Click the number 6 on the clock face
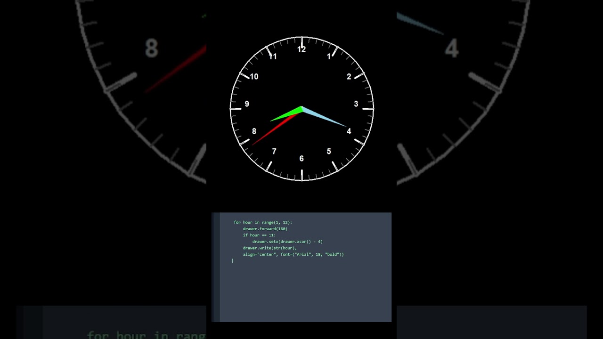603x339 pixels. click(301, 159)
